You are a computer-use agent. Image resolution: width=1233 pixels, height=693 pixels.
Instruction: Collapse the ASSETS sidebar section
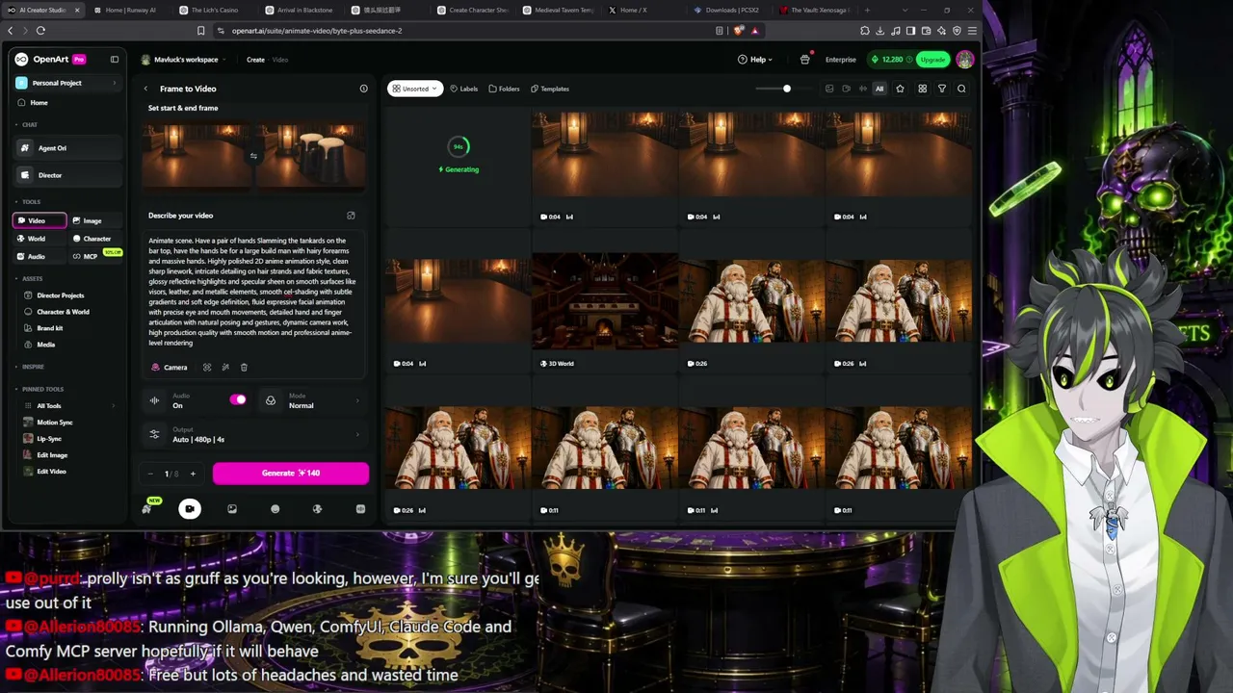tap(30, 278)
